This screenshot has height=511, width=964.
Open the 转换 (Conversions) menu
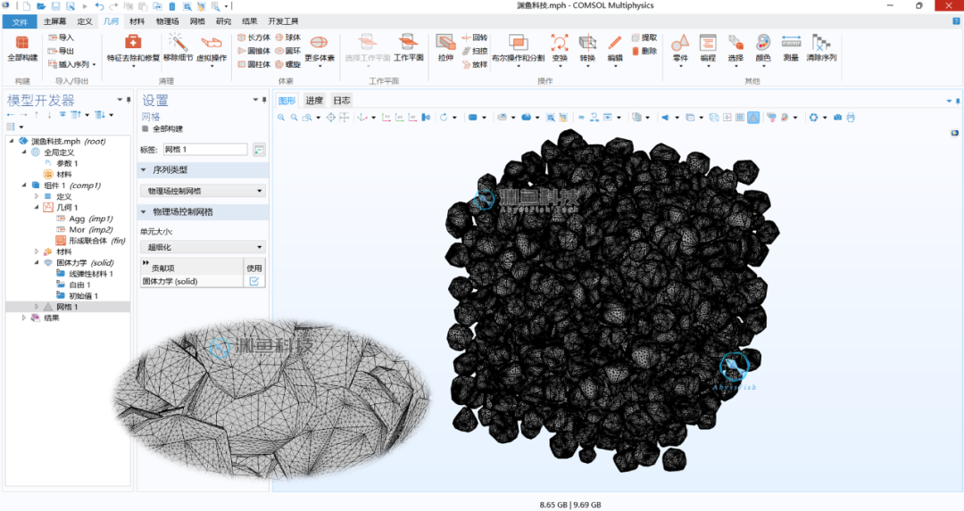(x=587, y=48)
